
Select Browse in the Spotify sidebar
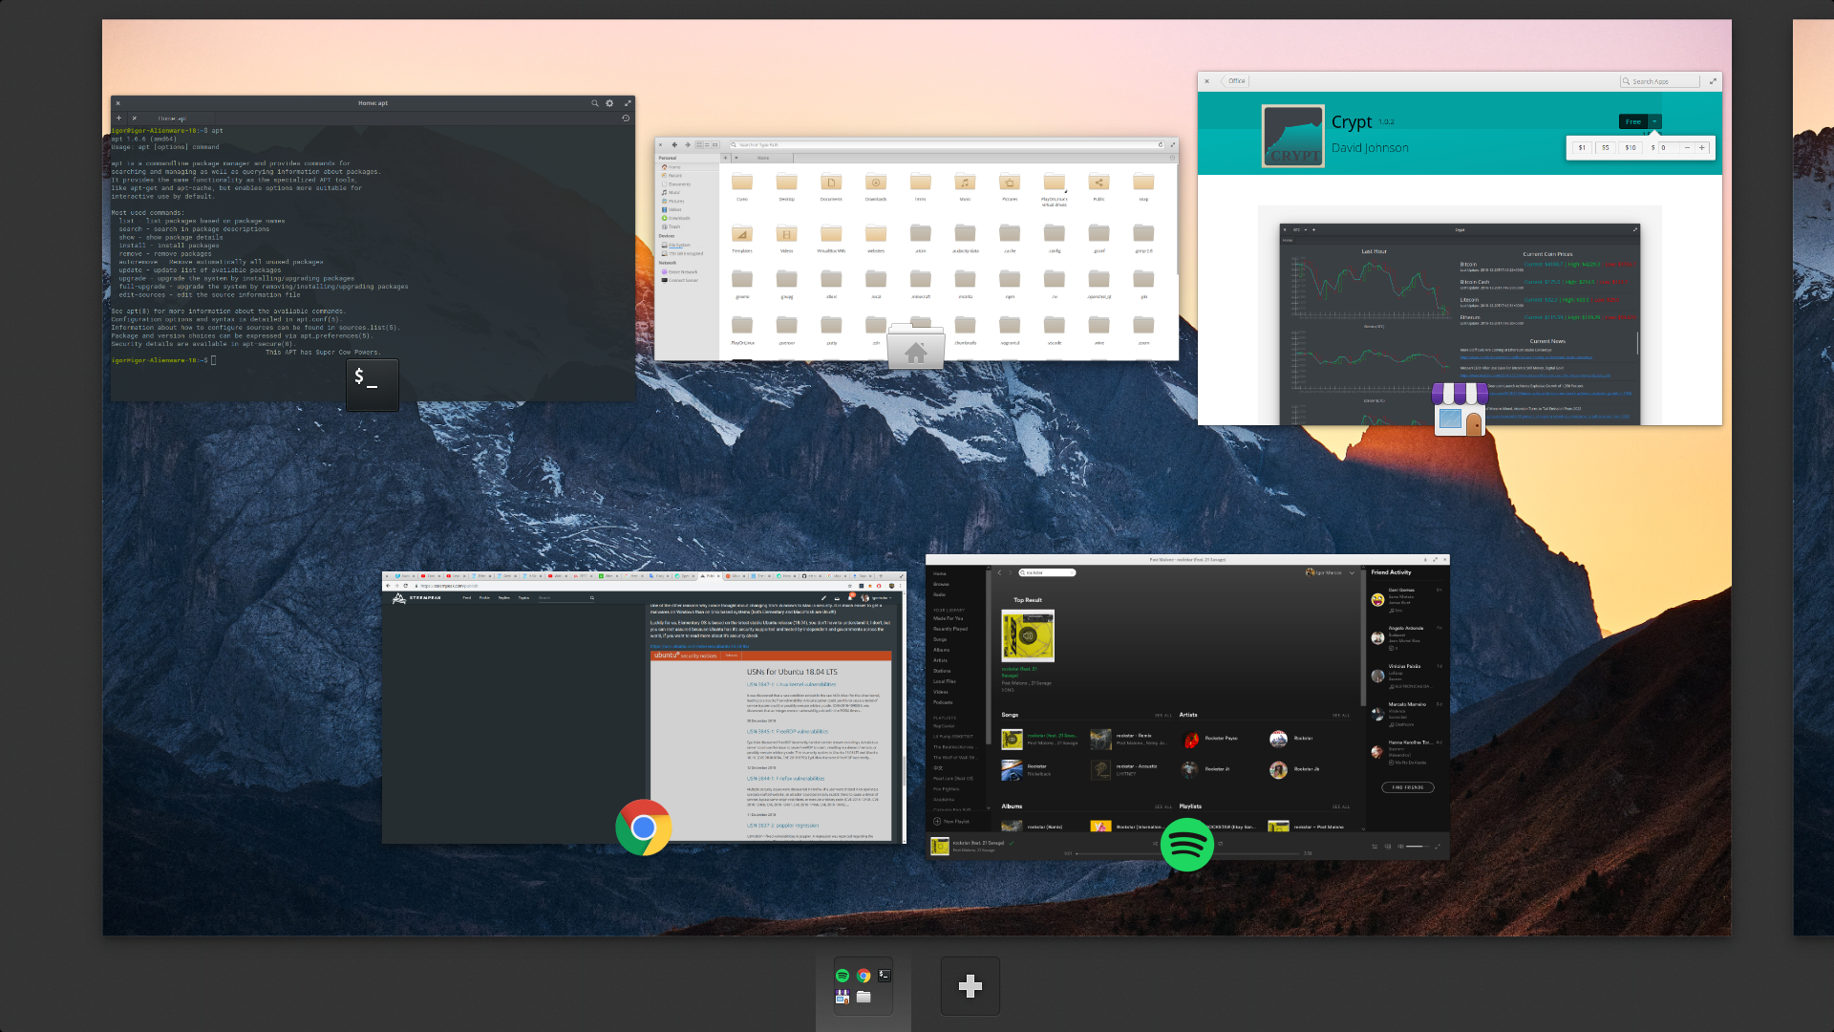tap(941, 584)
